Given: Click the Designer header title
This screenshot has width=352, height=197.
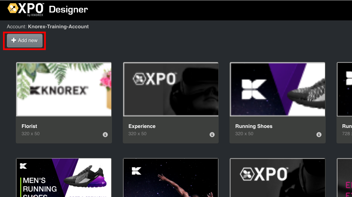Looking at the screenshot, I should pyautogui.click(x=68, y=10).
